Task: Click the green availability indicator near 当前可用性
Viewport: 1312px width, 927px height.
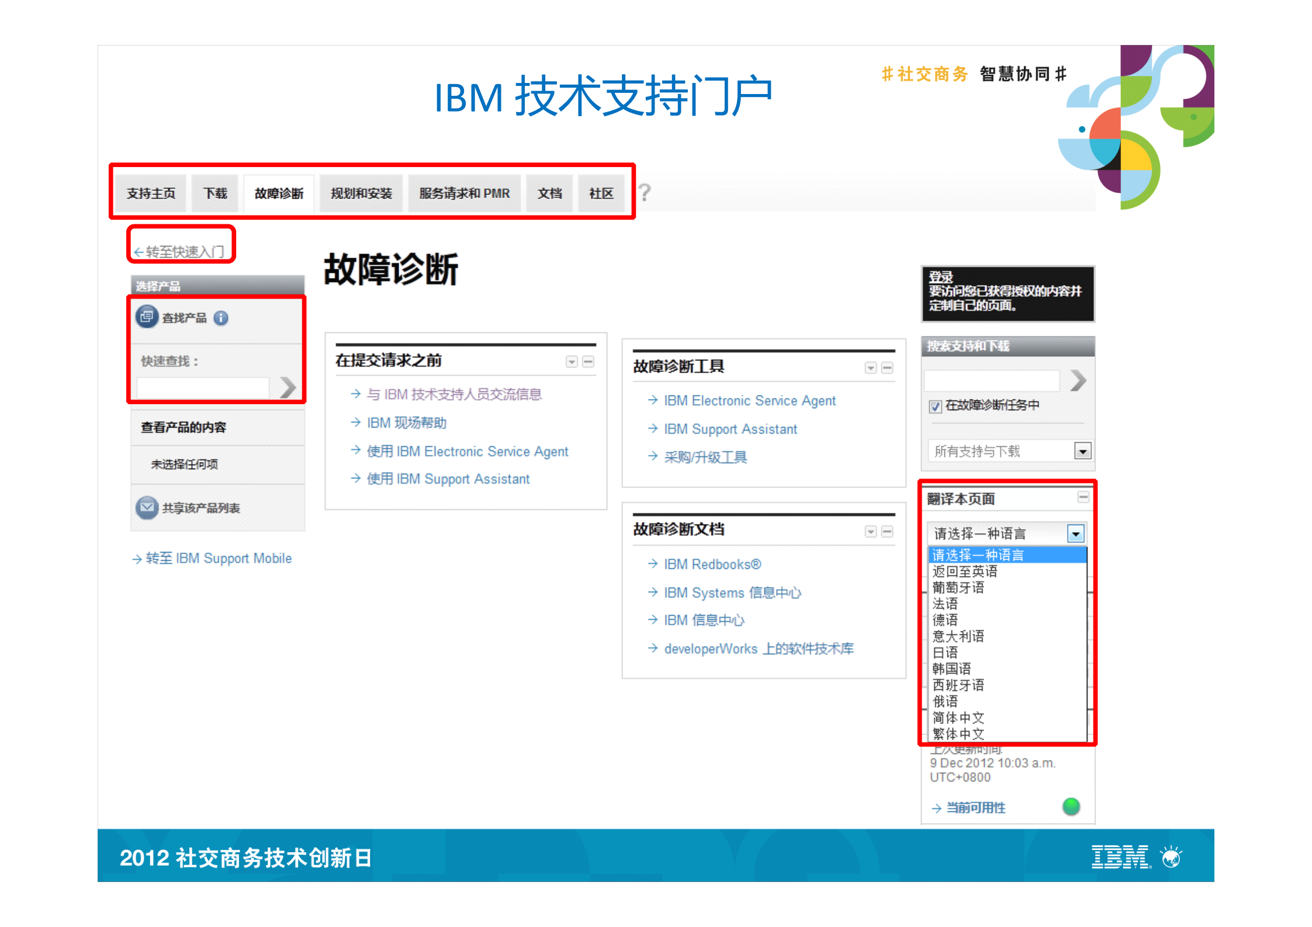Action: click(x=1071, y=806)
